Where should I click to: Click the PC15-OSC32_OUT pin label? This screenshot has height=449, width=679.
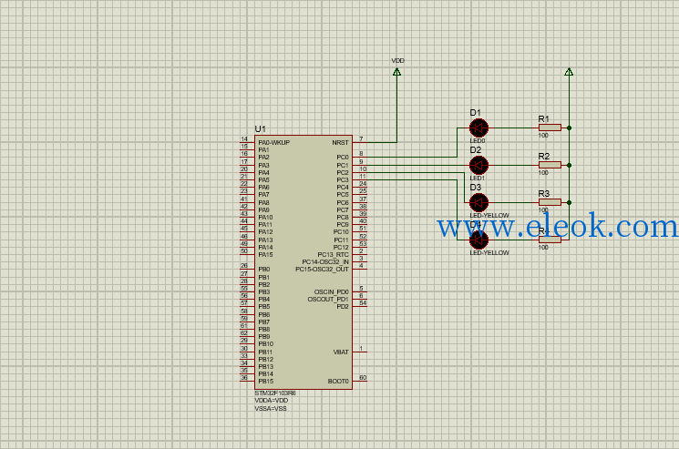(322, 269)
